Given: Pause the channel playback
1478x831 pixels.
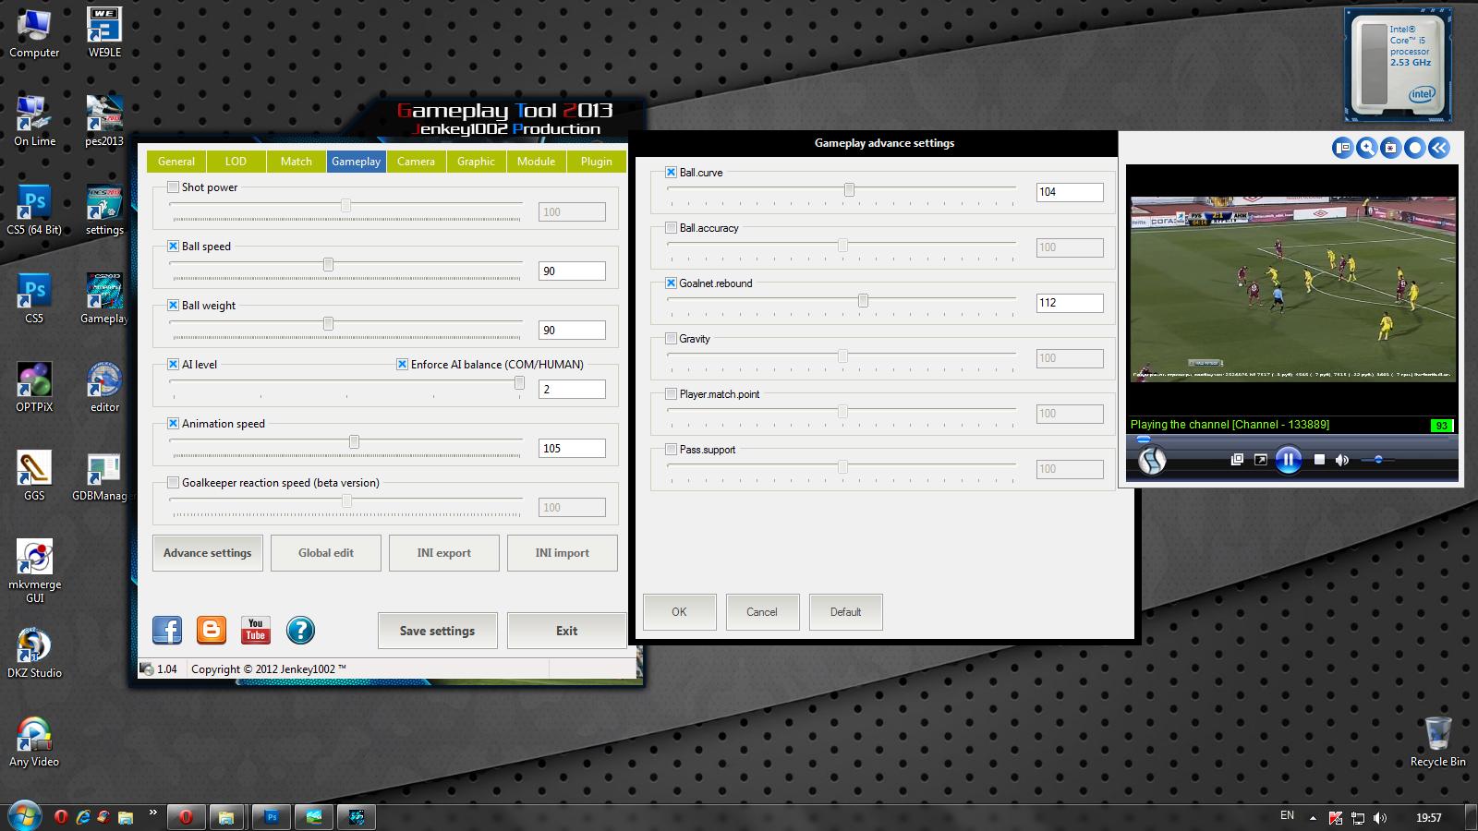Looking at the screenshot, I should 1288,460.
